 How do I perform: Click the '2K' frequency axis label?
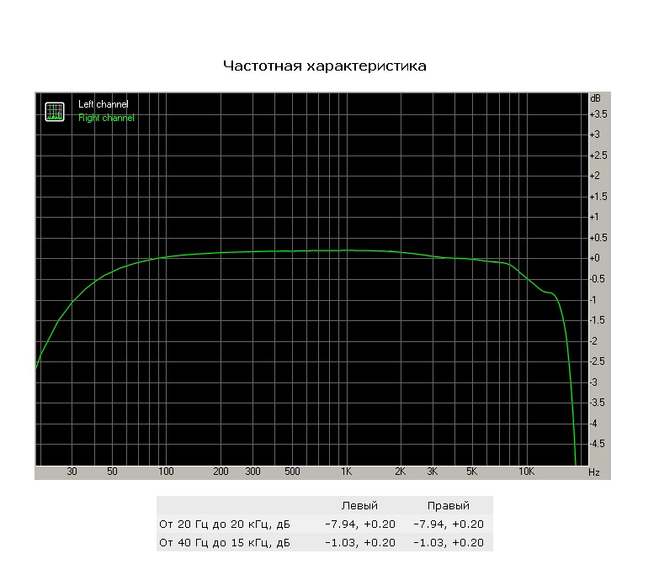[401, 472]
